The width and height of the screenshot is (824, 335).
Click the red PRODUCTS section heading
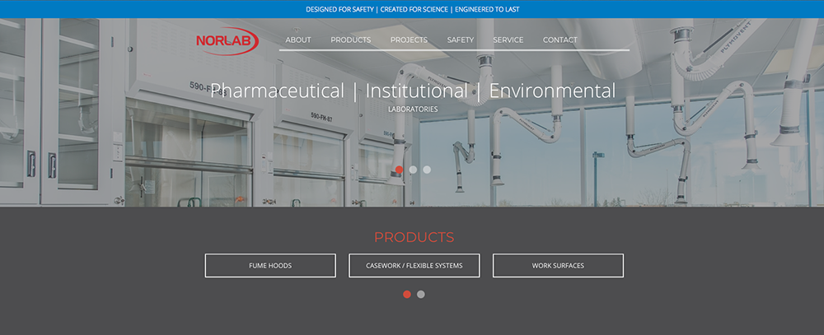pyautogui.click(x=414, y=237)
